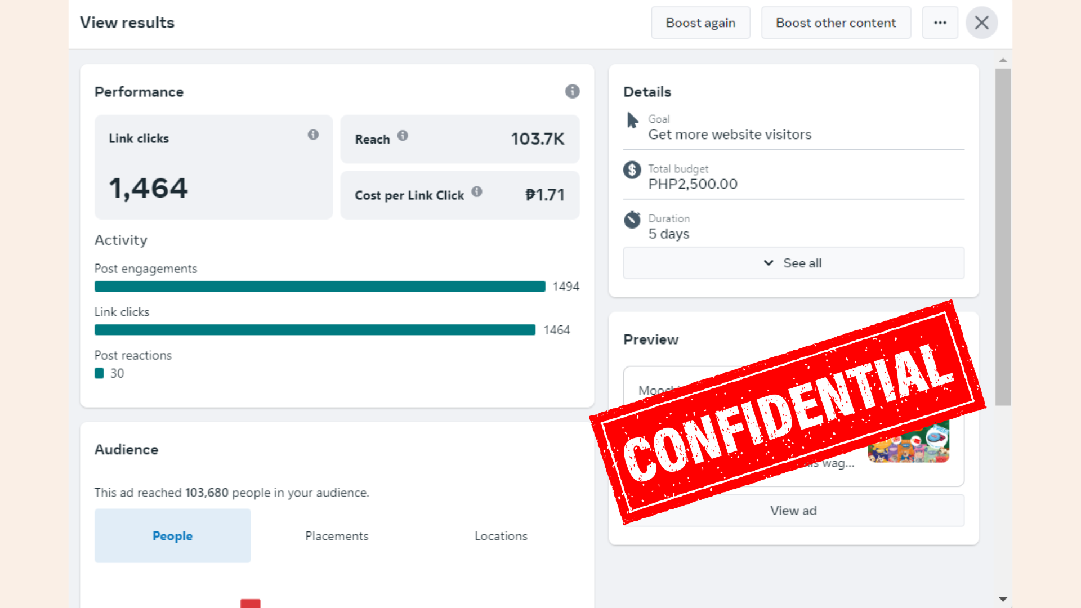Click the Link clicks info icon
Screen dimensions: 1081x608
(313, 135)
